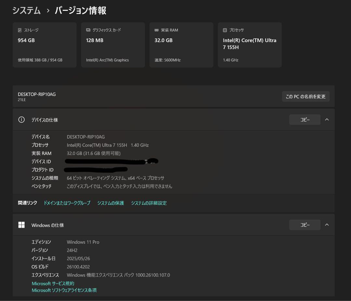Click the Windows logo beside Windows の仕様

point(21,225)
